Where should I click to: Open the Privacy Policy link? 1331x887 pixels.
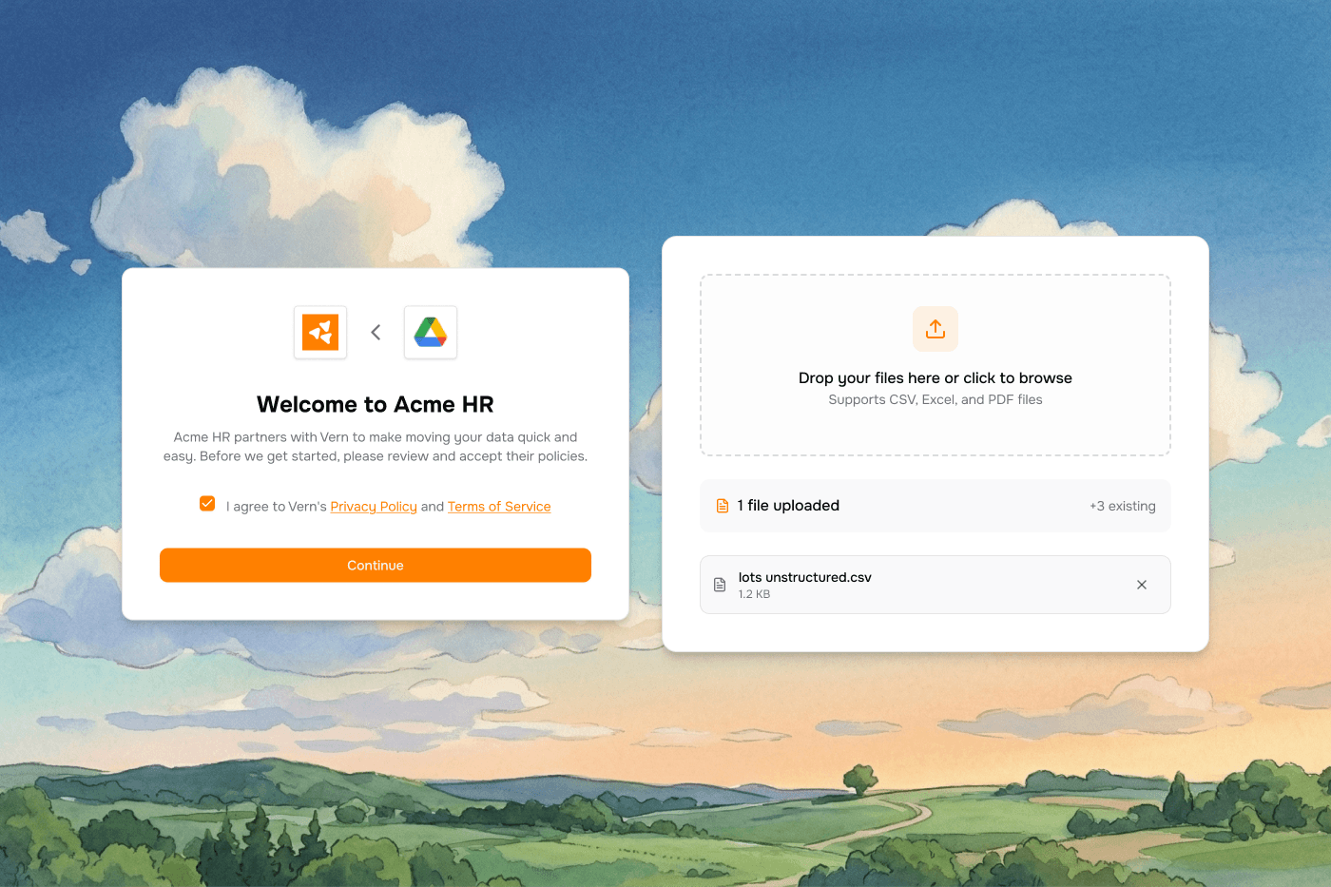(374, 507)
